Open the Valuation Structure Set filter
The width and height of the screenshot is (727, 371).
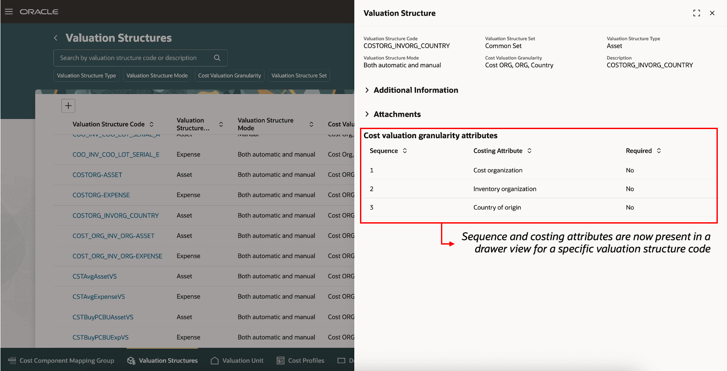299,76
